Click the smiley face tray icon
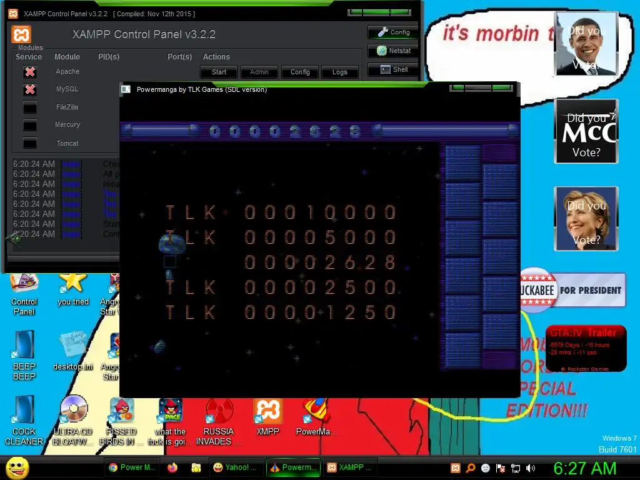The image size is (640, 480). point(485,468)
